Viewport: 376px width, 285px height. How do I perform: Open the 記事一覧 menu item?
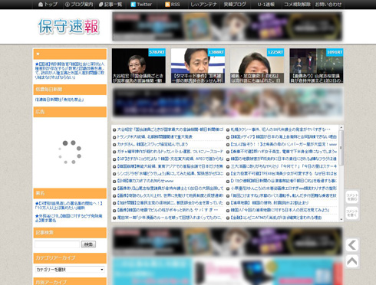pyautogui.click(x=110, y=5)
